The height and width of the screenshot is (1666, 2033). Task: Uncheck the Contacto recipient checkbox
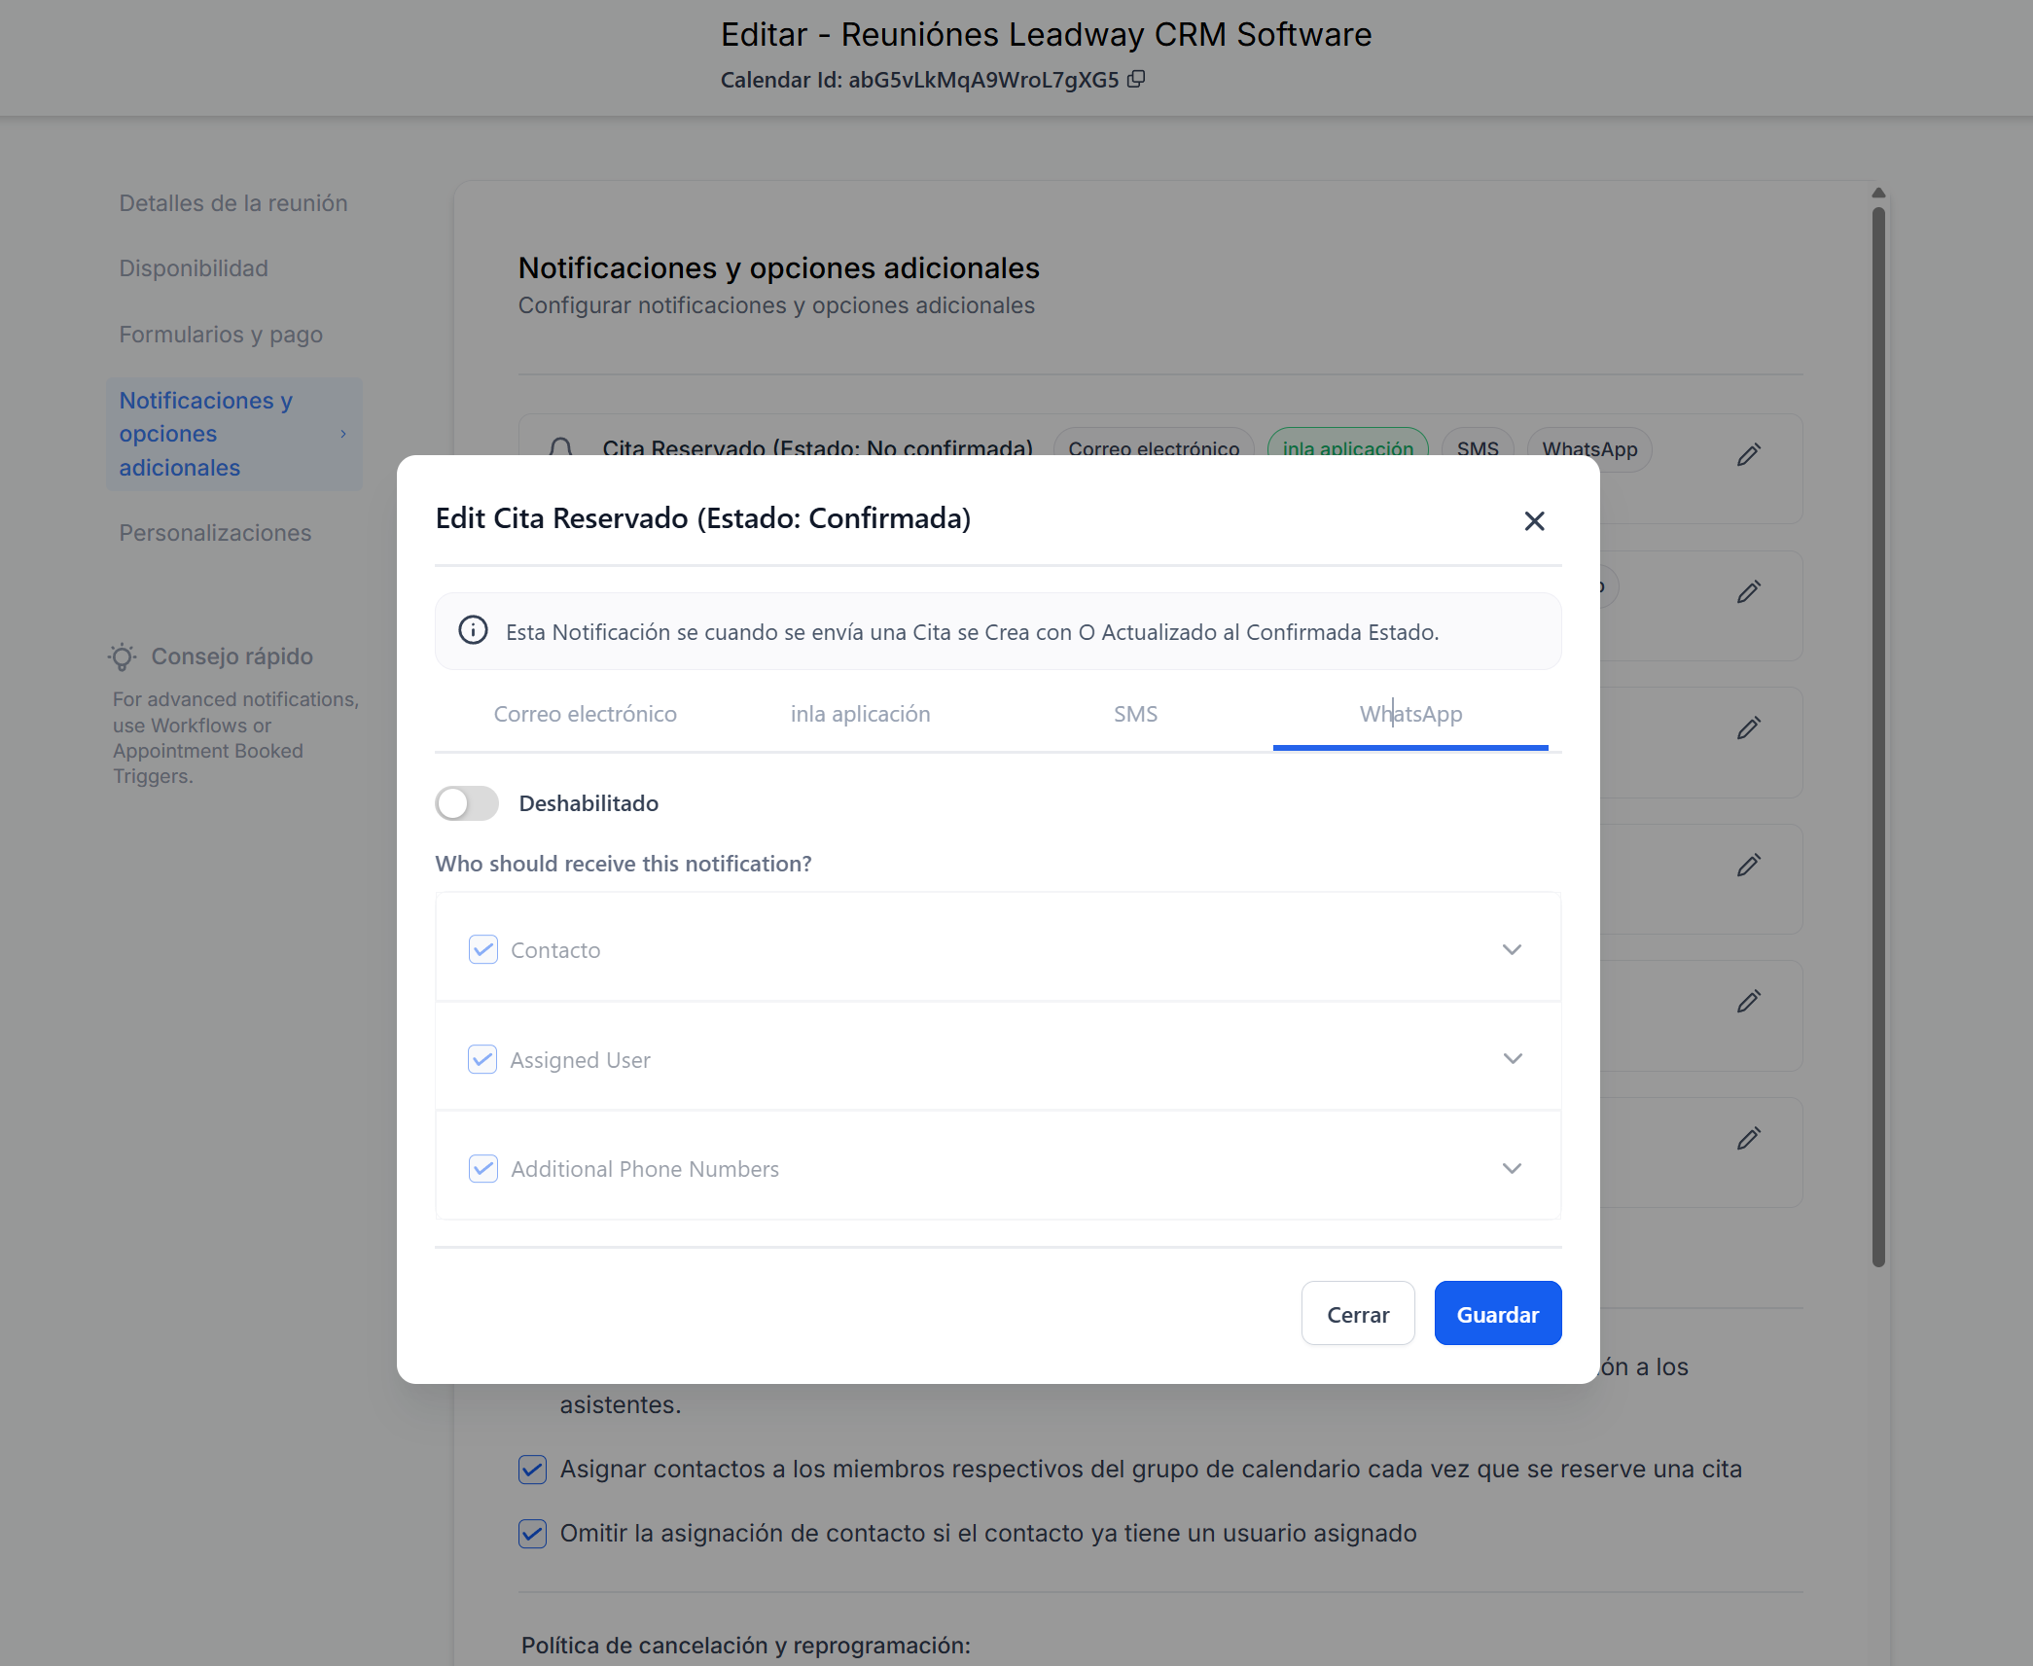click(x=483, y=949)
